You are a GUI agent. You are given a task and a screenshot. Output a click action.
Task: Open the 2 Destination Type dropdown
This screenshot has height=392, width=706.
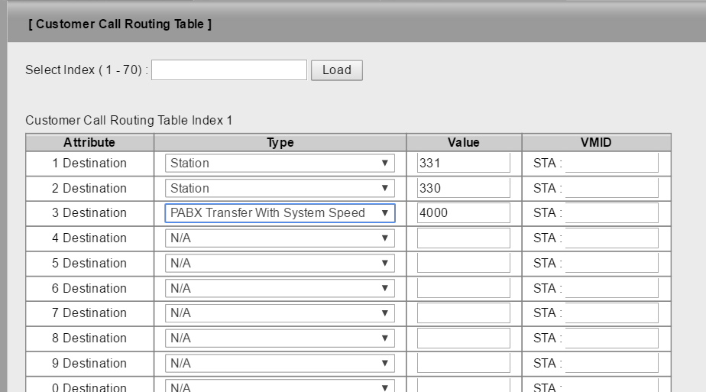280,188
